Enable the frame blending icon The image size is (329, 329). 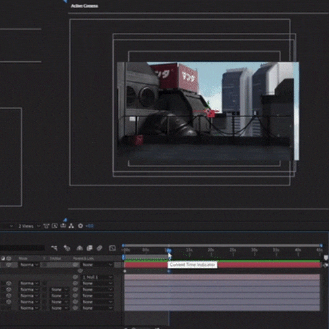click(x=89, y=248)
